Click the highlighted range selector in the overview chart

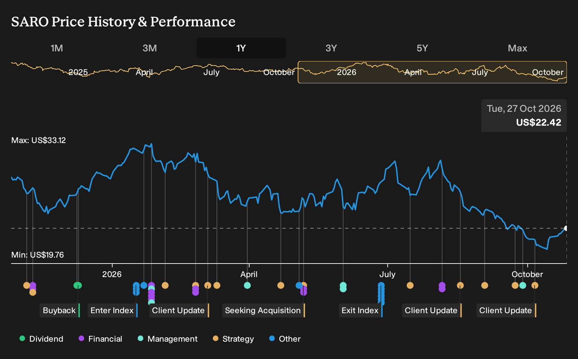click(432, 72)
